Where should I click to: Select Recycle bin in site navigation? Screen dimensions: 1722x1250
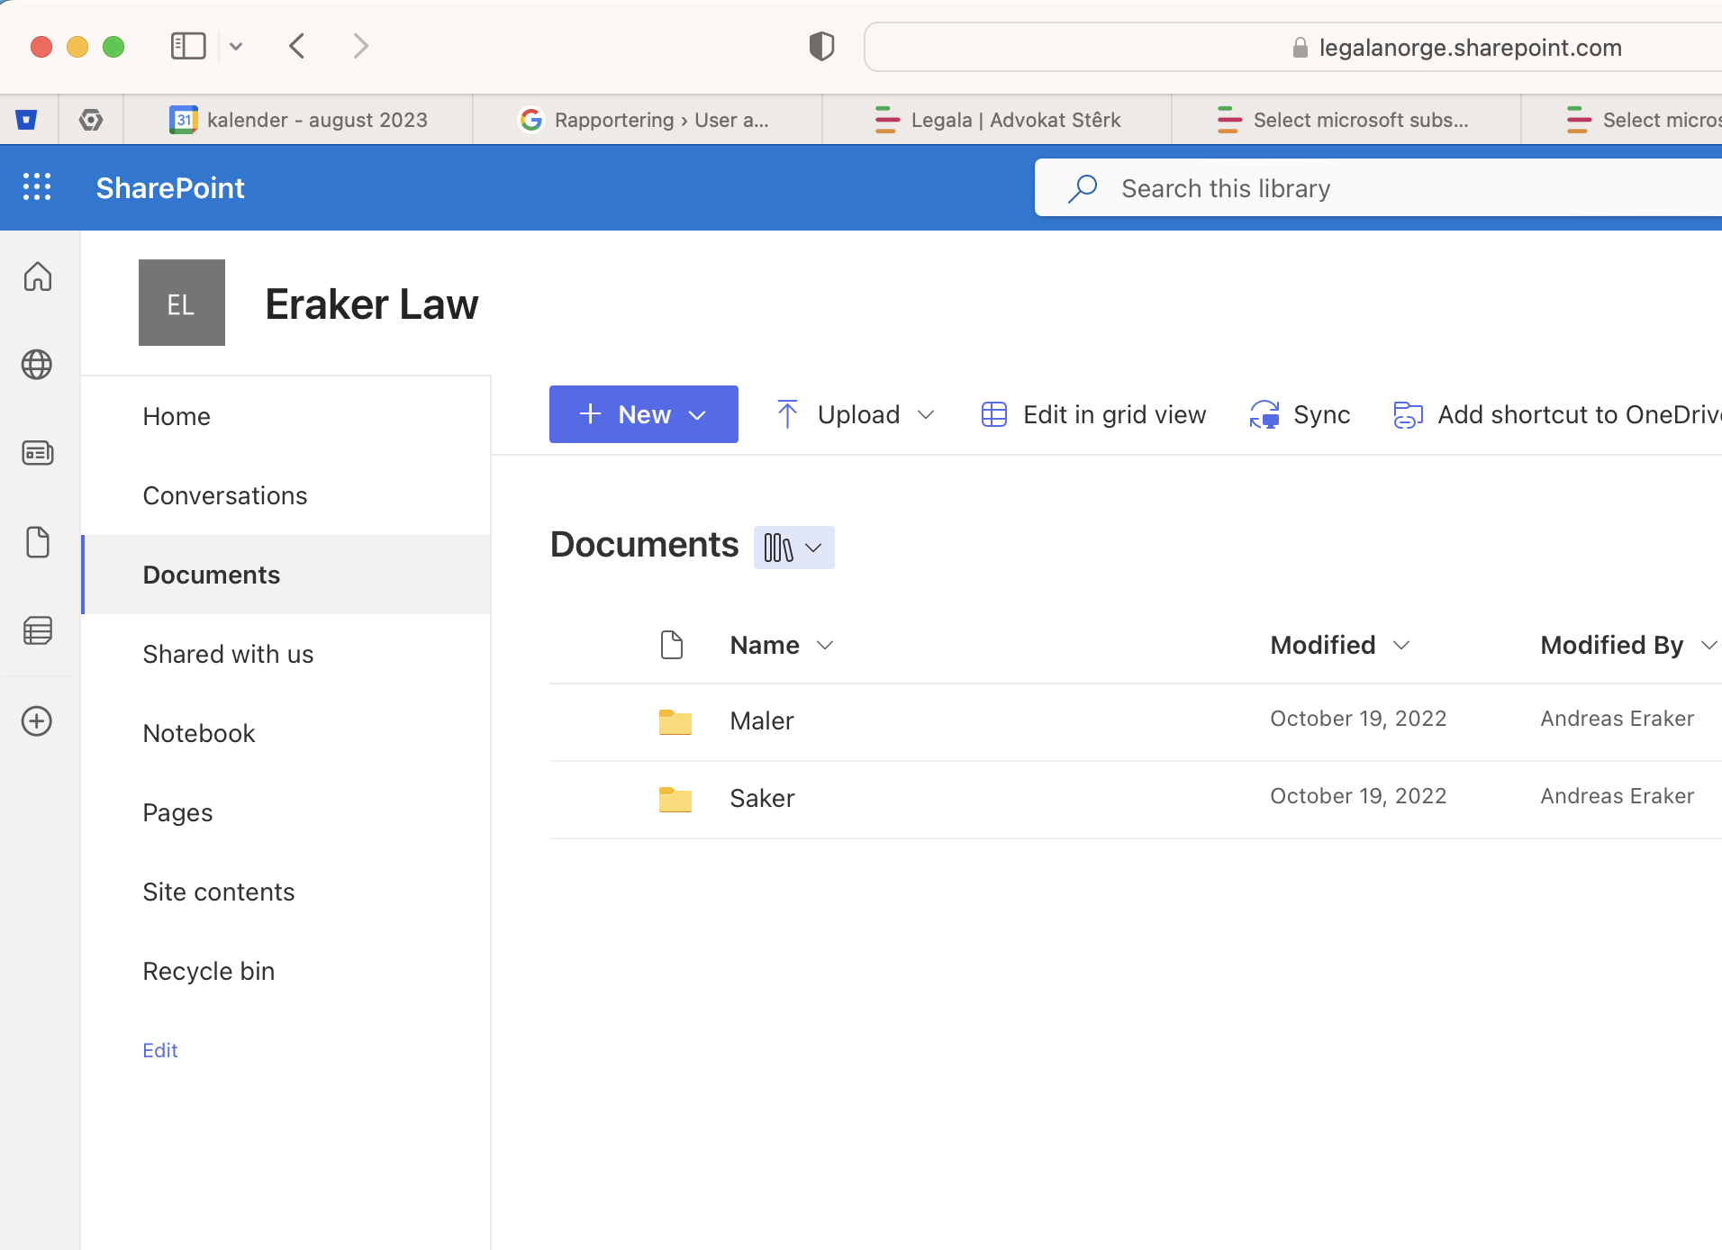click(x=209, y=971)
